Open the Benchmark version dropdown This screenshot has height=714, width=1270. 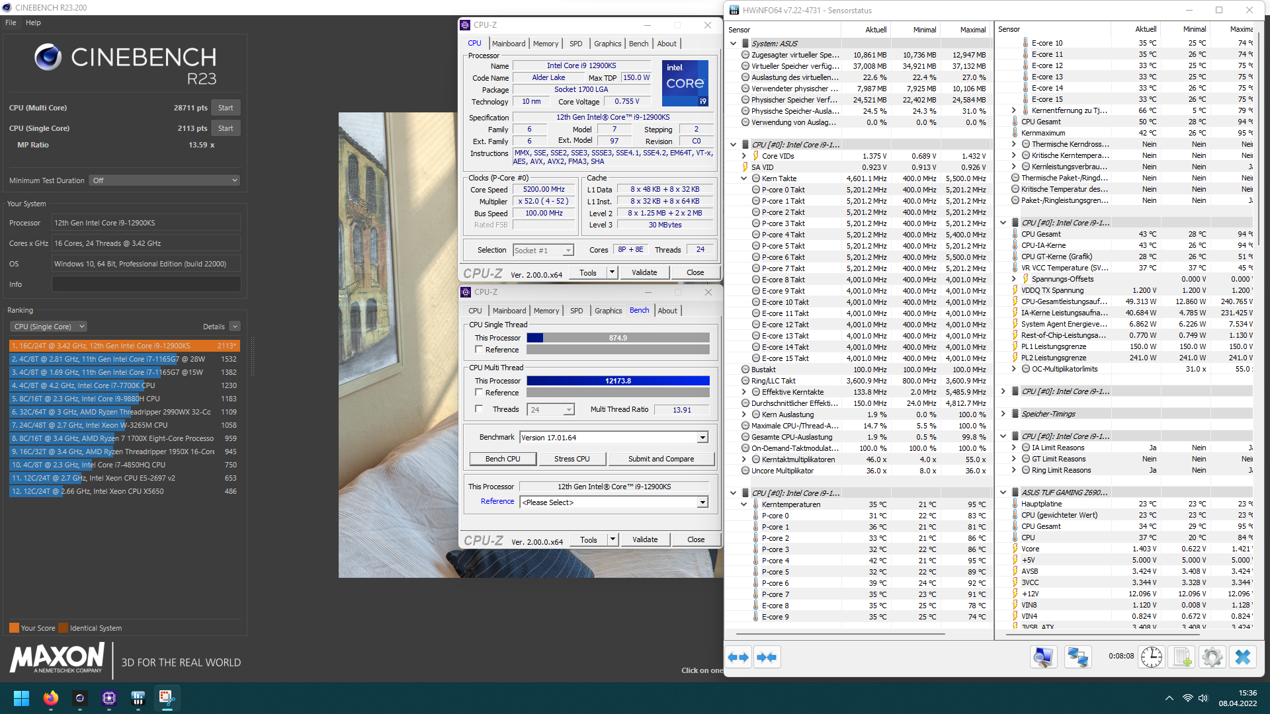tap(702, 438)
